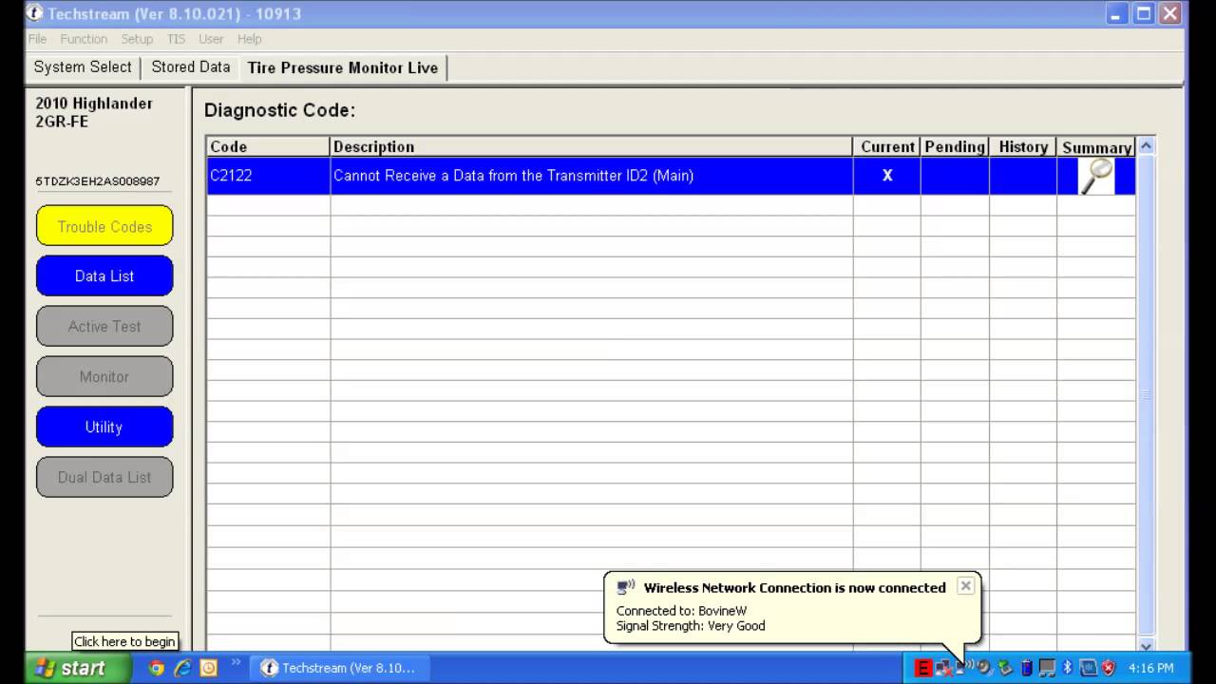1216x684 pixels.
Task: Click the greyed Monitor button
Action: (104, 377)
